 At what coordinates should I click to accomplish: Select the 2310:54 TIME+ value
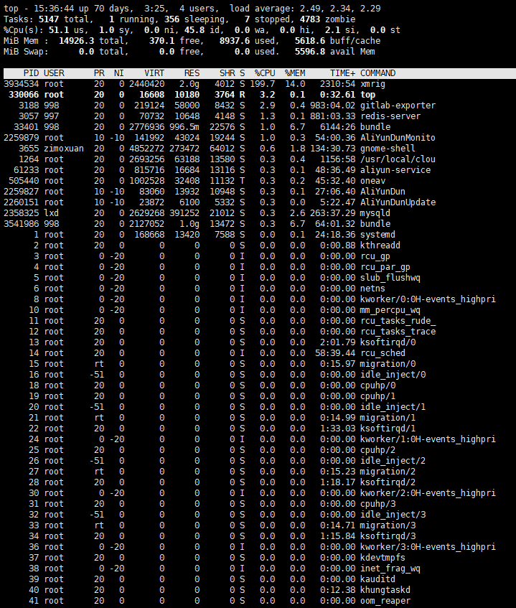(x=338, y=84)
